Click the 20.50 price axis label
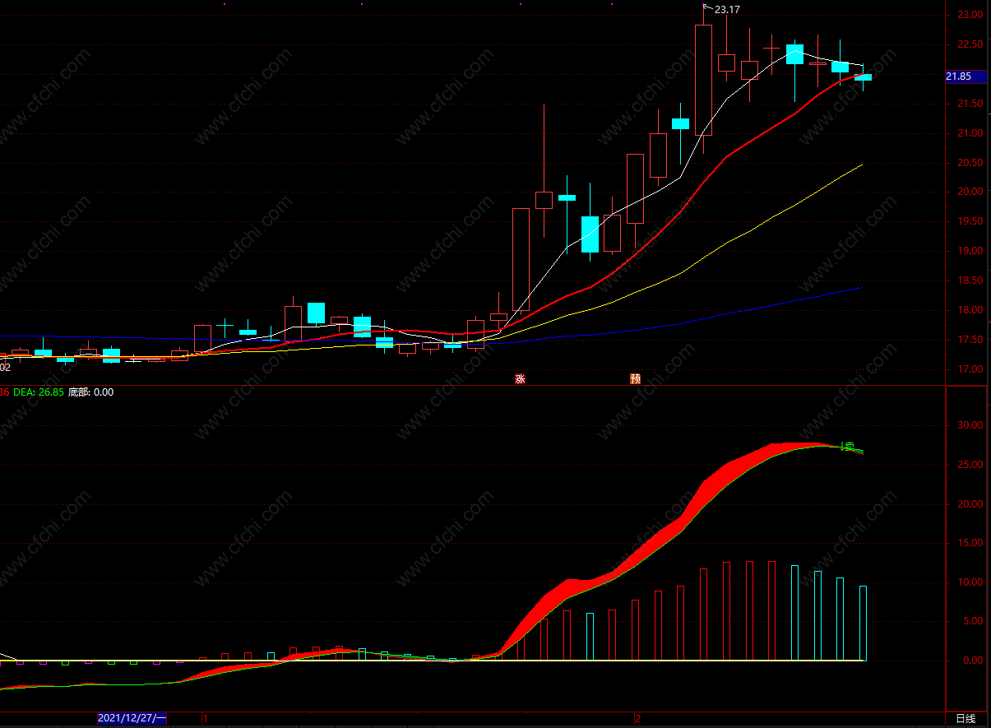Screen dimensions: 991x728 970,163
